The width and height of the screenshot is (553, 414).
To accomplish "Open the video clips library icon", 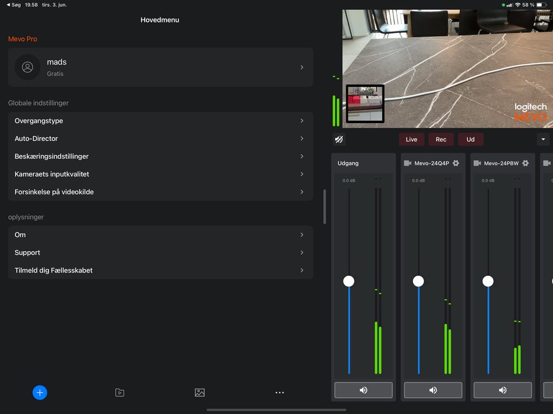I will tap(119, 393).
